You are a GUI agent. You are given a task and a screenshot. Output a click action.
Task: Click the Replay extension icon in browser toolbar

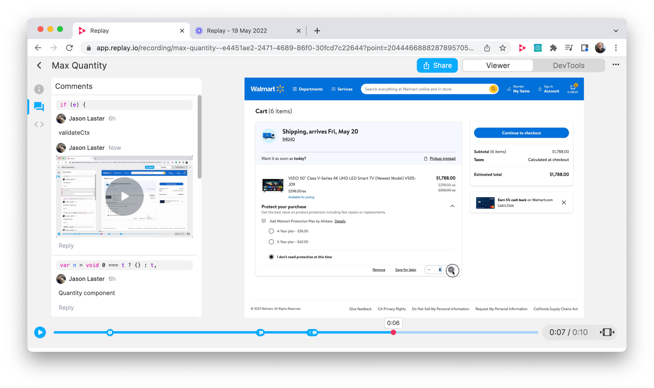click(x=522, y=48)
